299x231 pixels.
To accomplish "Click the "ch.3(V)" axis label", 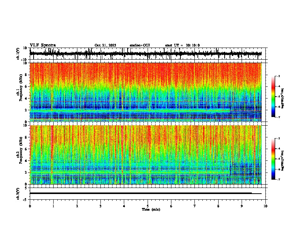I will (18, 194).
